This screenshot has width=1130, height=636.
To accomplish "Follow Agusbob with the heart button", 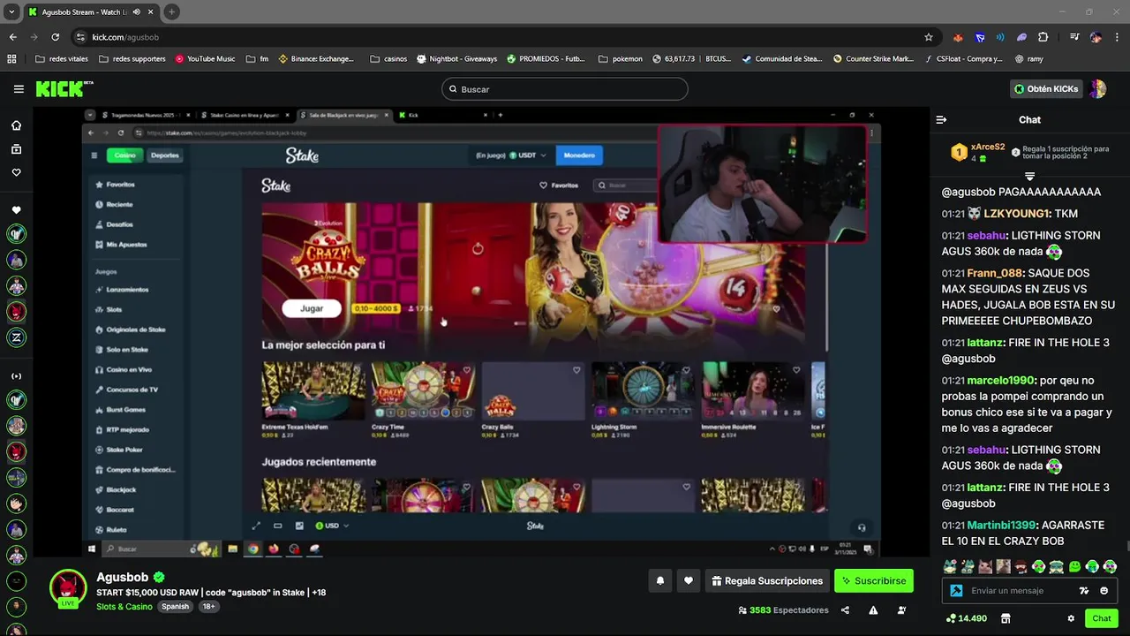I will (689, 581).
